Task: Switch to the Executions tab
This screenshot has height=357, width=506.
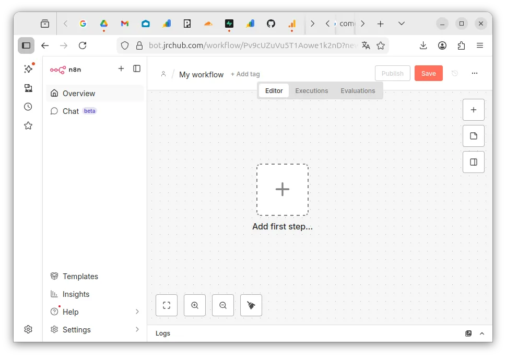Action: (x=311, y=91)
